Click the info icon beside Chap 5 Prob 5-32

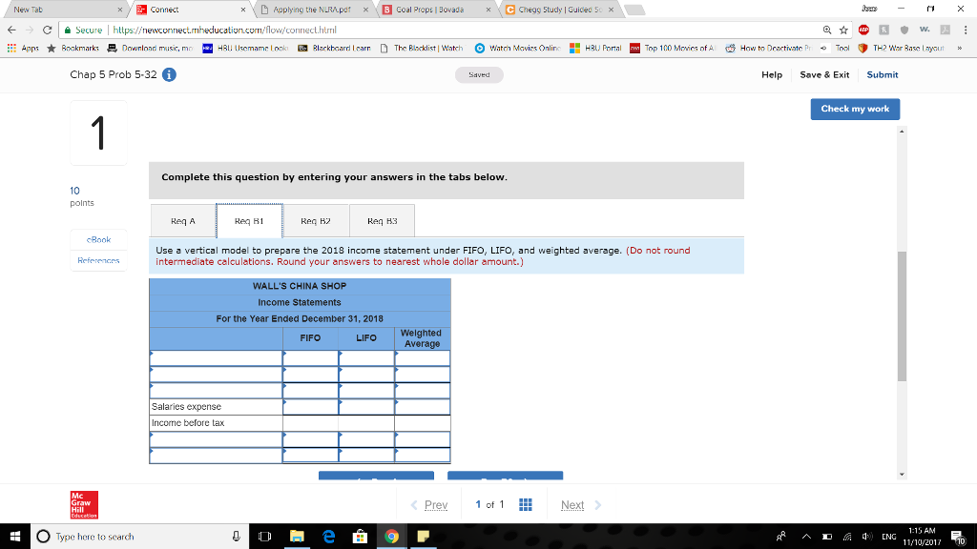tap(169, 74)
